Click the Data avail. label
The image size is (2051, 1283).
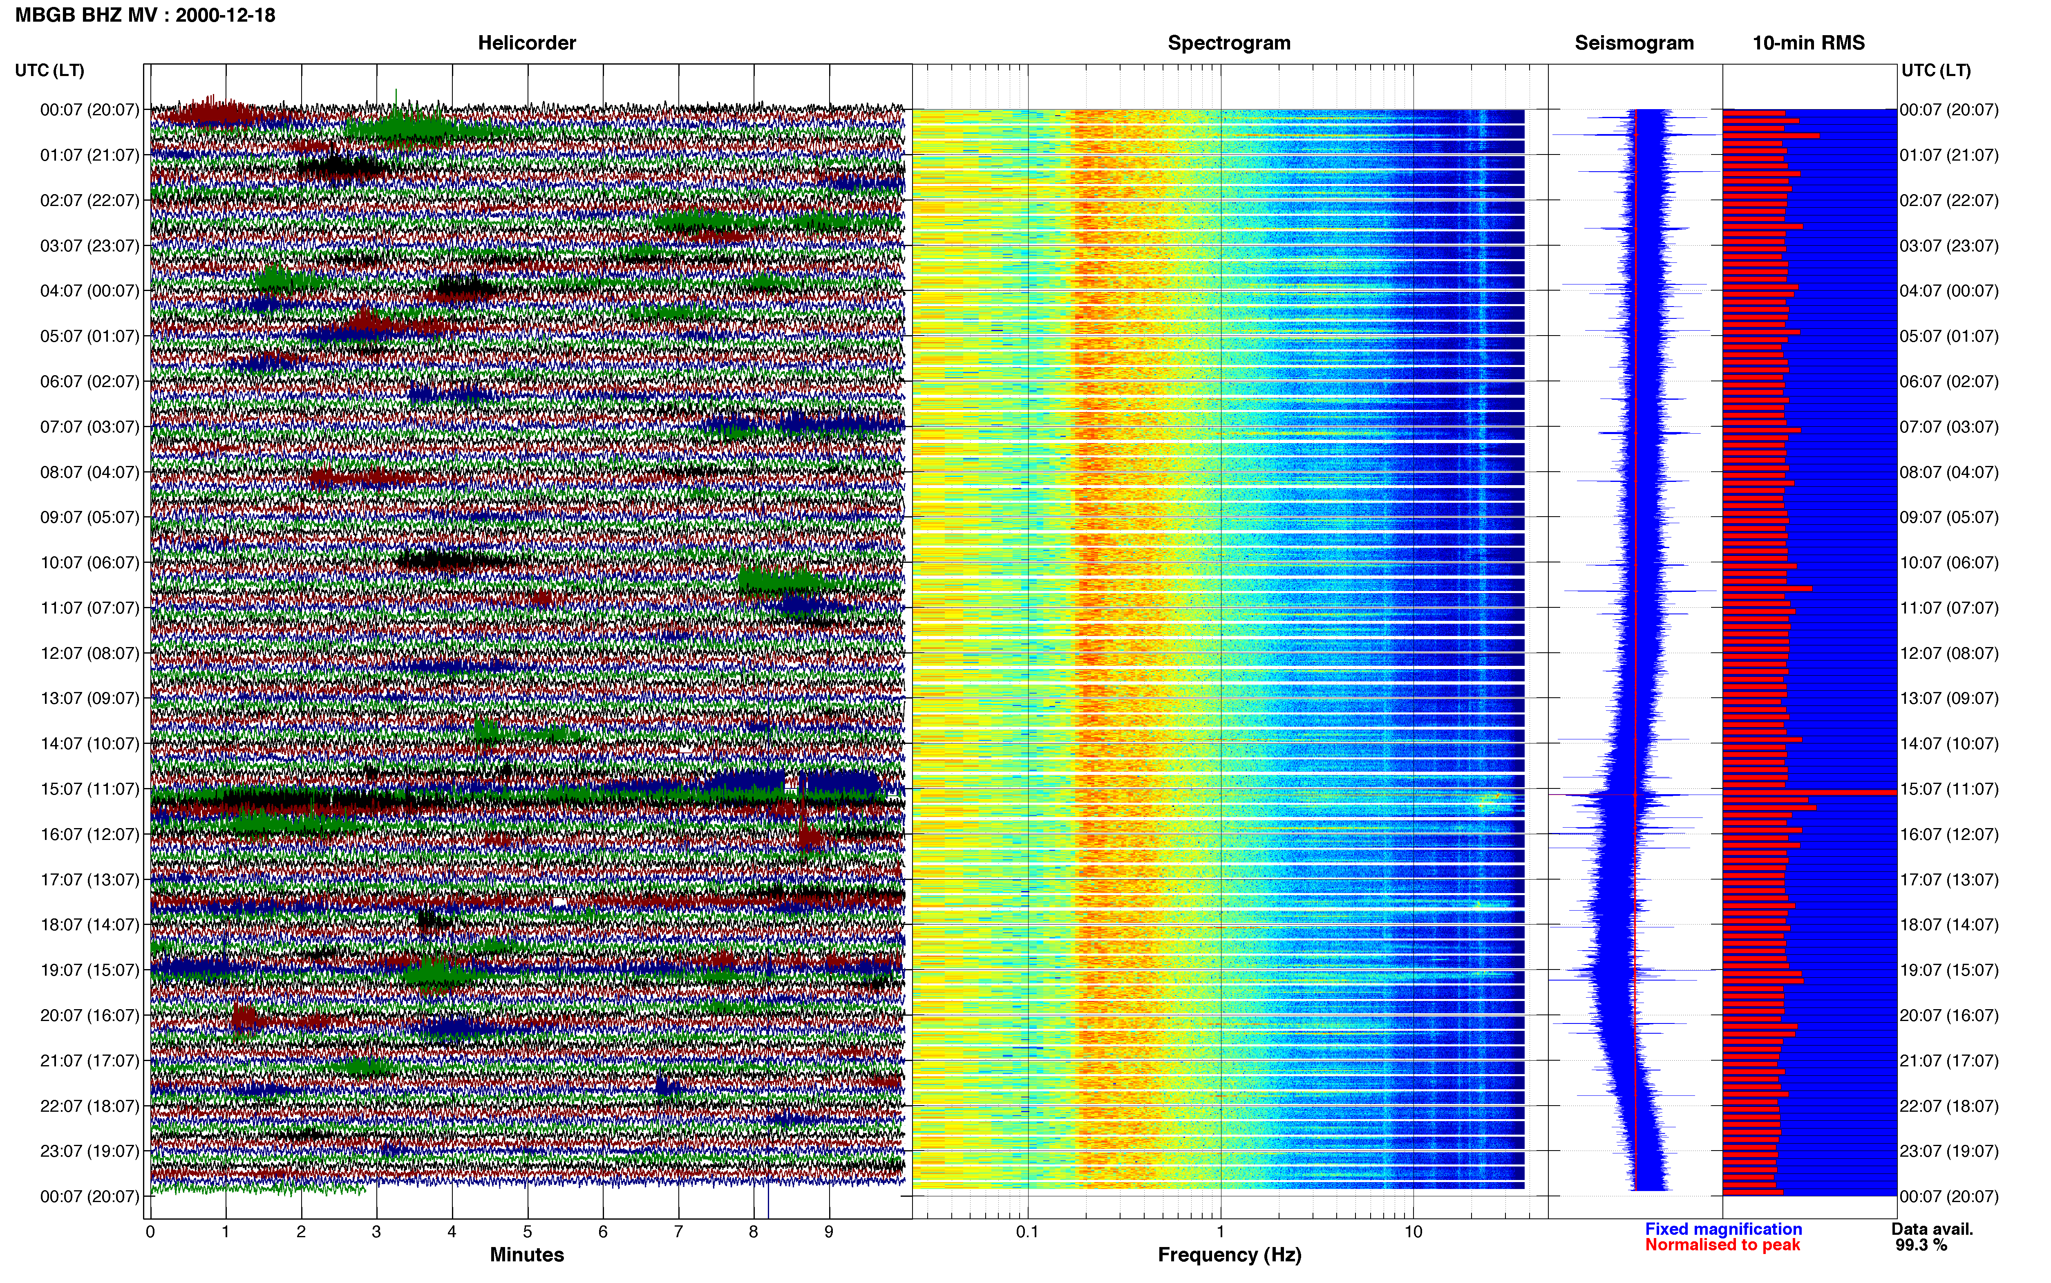(1932, 1229)
